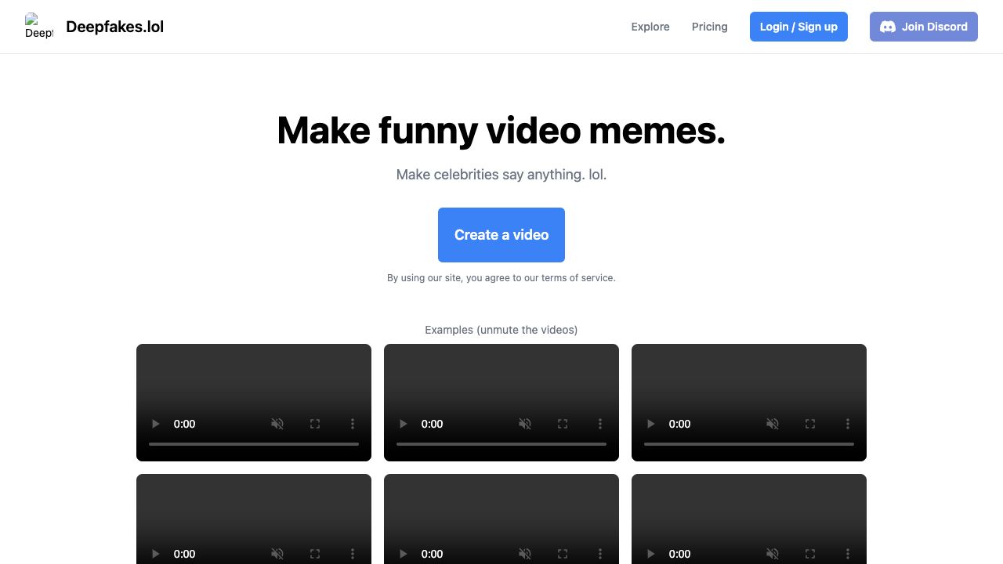Open more options on top-row middle video

coord(600,424)
